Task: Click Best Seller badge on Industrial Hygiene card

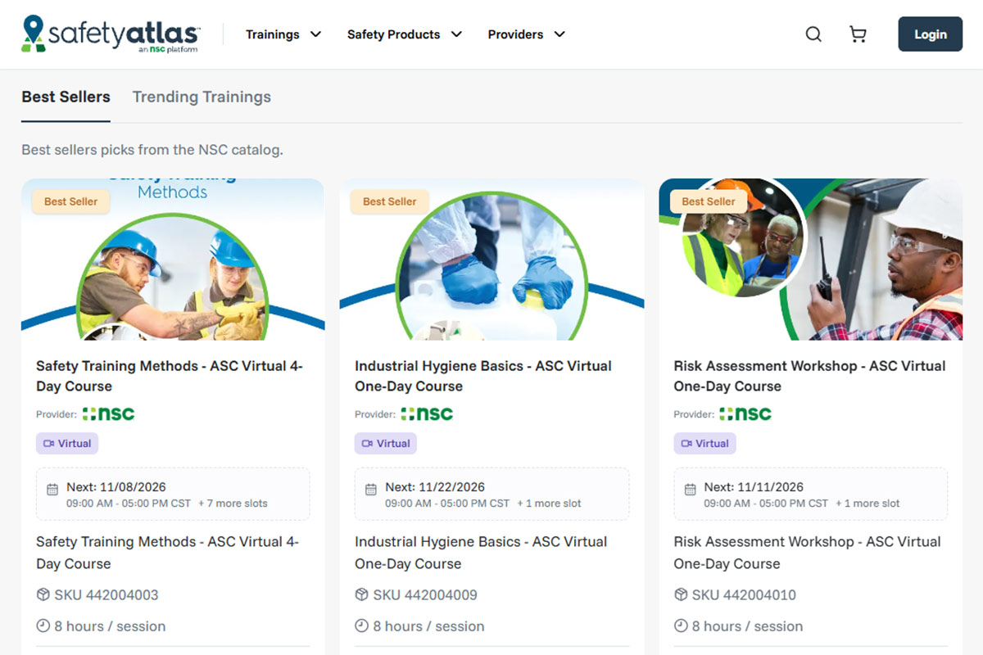Action: coord(390,201)
